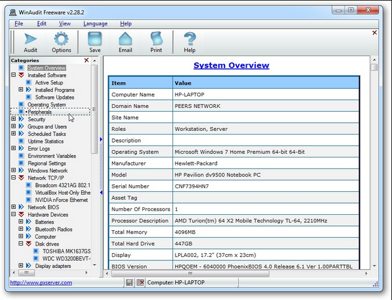This screenshot has width=392, height=300.
Task: Select the Peripherals category
Action: click(40, 112)
